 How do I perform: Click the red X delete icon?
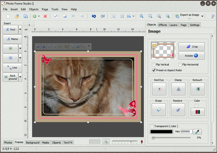[45, 16]
